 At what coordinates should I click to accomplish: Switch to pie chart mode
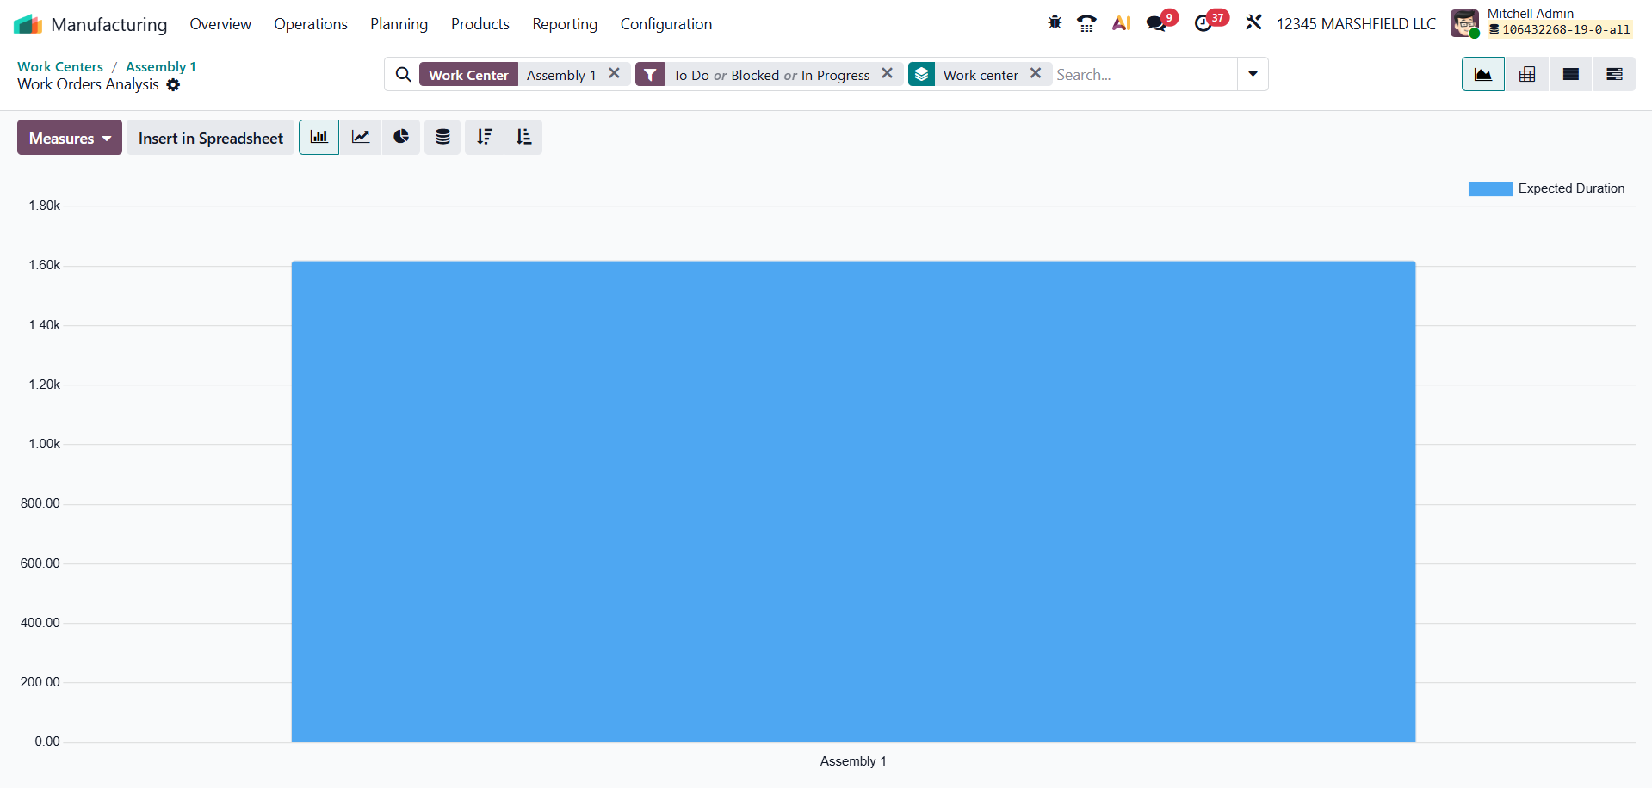coord(401,138)
